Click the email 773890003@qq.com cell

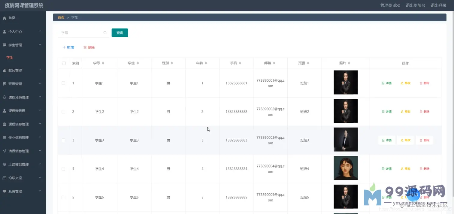click(x=271, y=140)
